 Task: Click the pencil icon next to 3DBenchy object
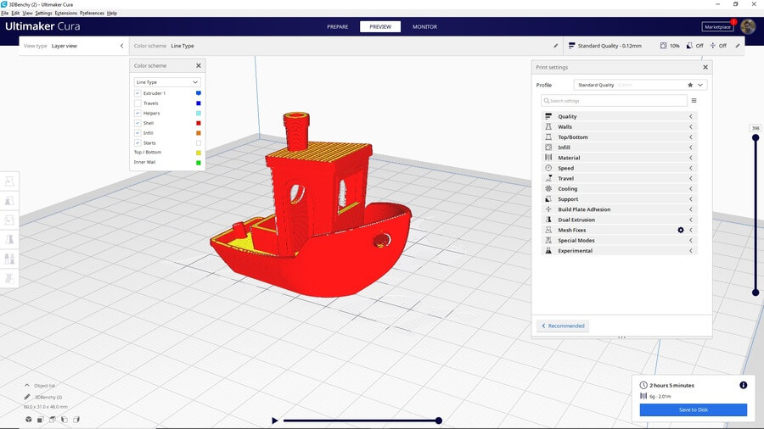pyautogui.click(x=27, y=397)
